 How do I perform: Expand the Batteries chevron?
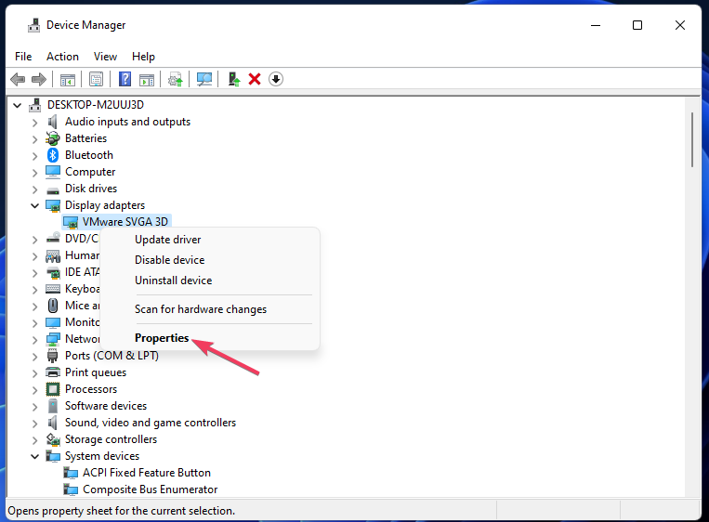pos(34,139)
